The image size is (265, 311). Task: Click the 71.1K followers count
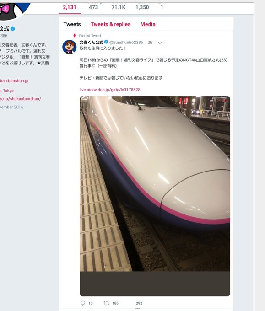(x=119, y=7)
